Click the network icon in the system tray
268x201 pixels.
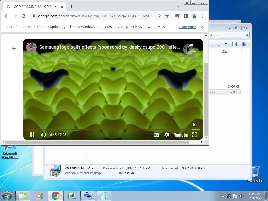pyautogui.click(x=229, y=196)
